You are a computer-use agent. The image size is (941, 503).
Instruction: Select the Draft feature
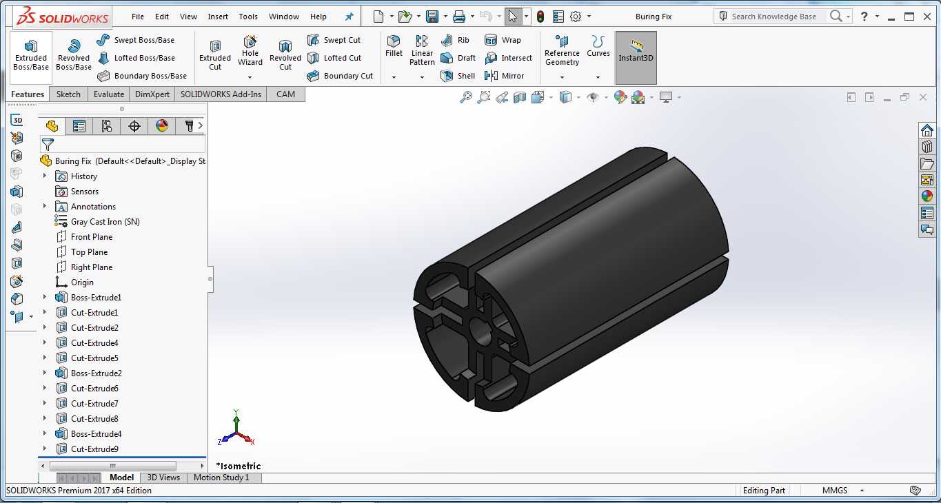tap(458, 58)
